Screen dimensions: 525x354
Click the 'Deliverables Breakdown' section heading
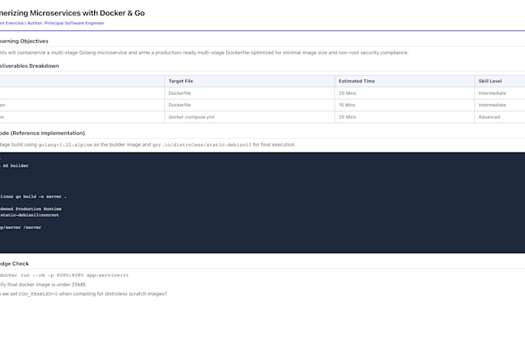29,66
